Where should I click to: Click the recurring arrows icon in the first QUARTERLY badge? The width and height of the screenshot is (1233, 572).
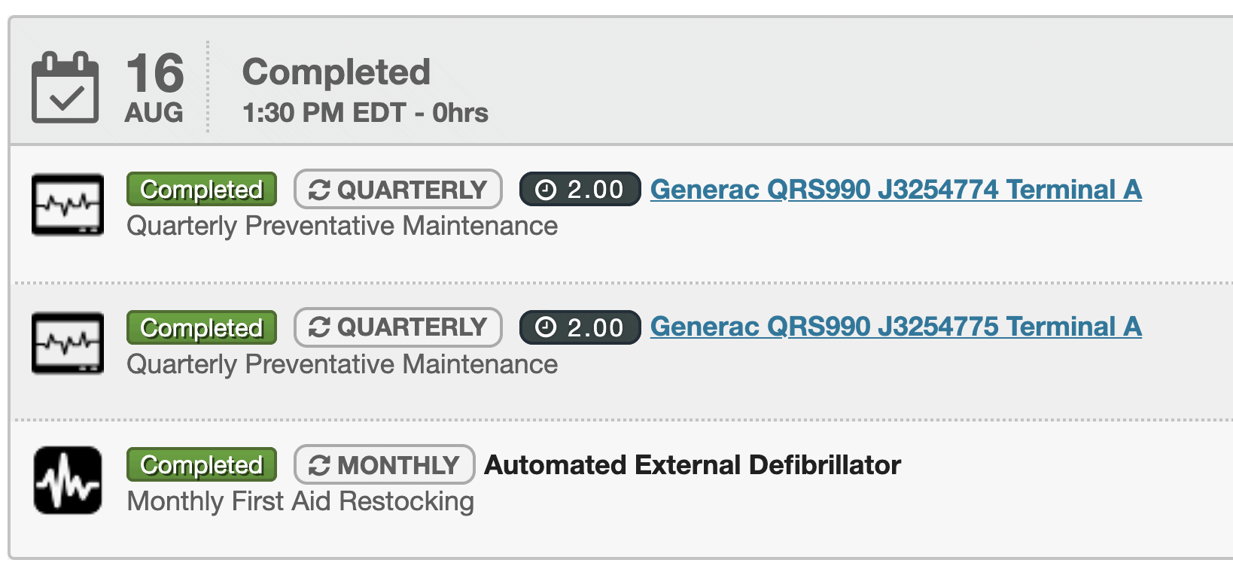319,190
